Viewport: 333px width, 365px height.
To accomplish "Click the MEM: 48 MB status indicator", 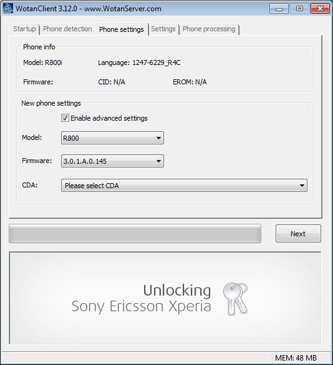I will 296,357.
